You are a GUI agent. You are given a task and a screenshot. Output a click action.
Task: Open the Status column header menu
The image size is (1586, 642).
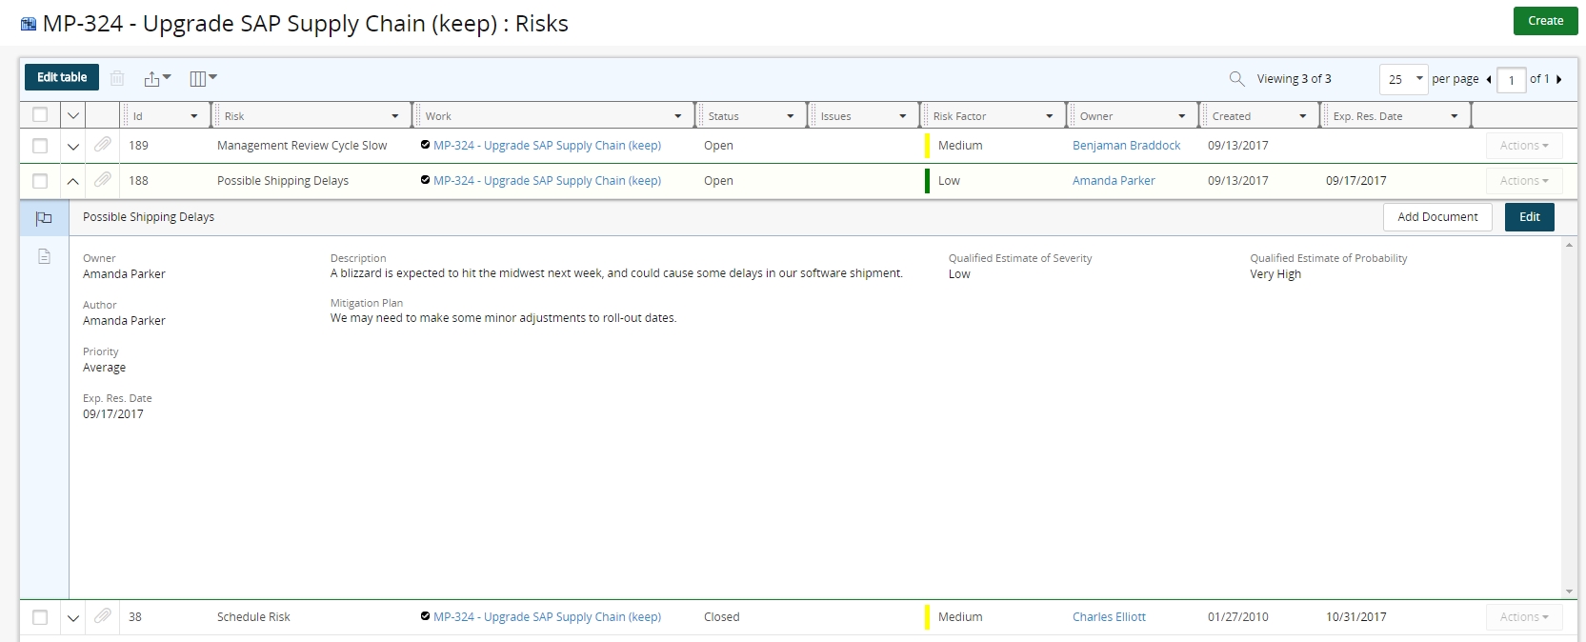coord(791,116)
